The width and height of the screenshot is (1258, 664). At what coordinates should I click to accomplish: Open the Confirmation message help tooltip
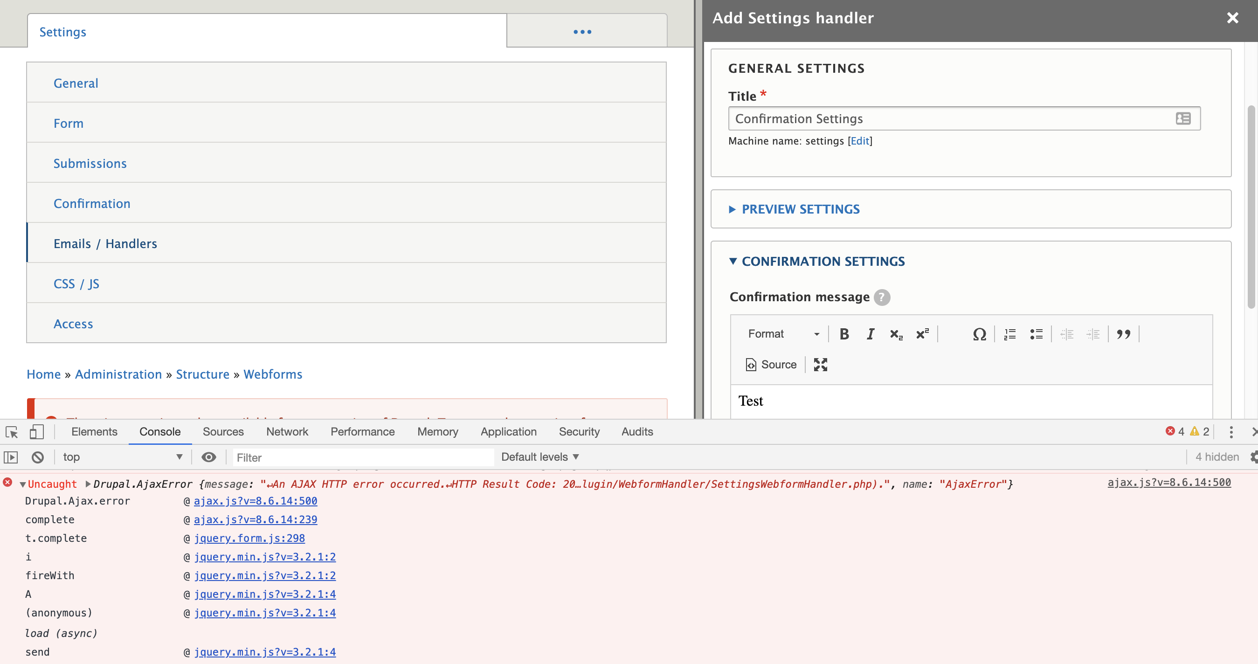point(881,297)
